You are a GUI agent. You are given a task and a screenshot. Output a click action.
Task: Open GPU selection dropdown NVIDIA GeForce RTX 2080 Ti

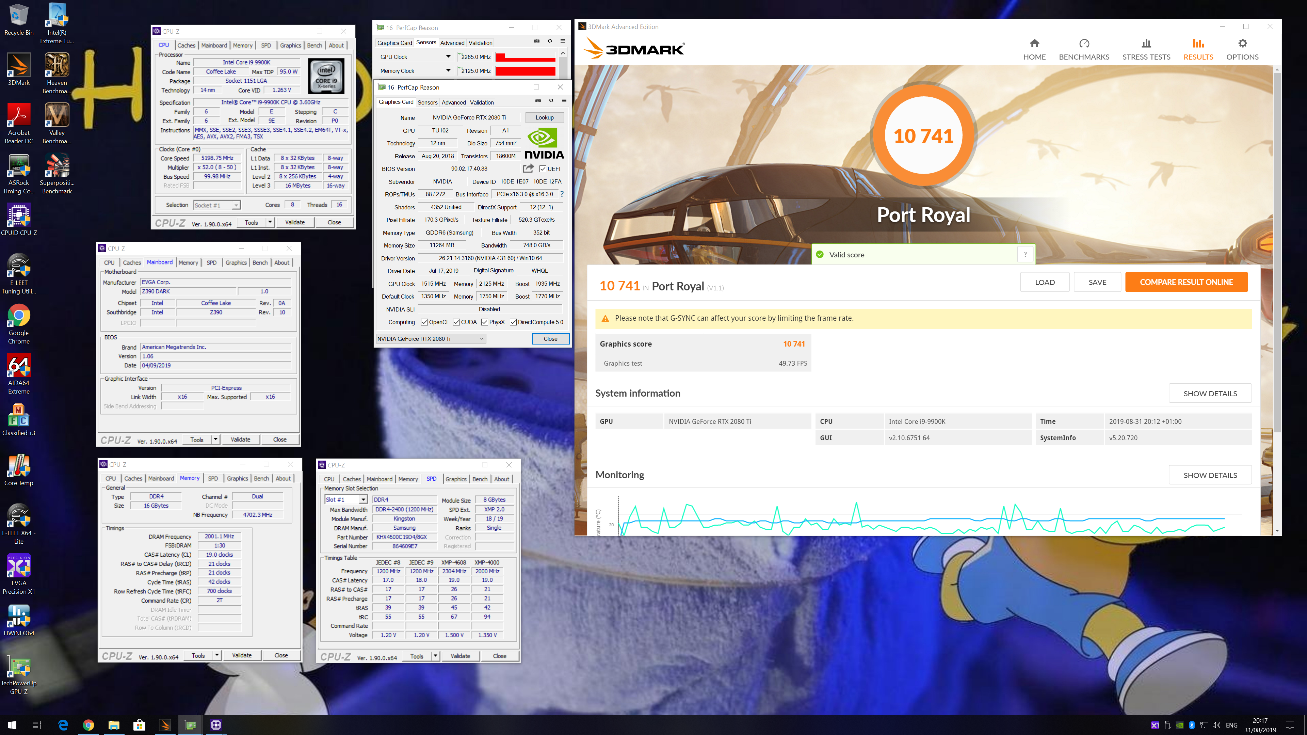(431, 339)
